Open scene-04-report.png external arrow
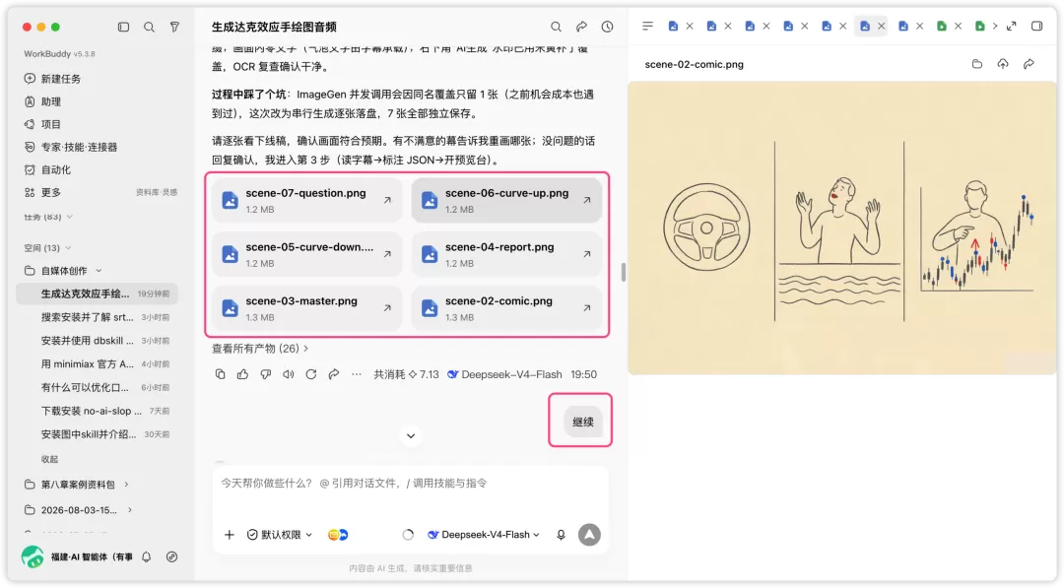The image size is (1064, 588). (587, 254)
